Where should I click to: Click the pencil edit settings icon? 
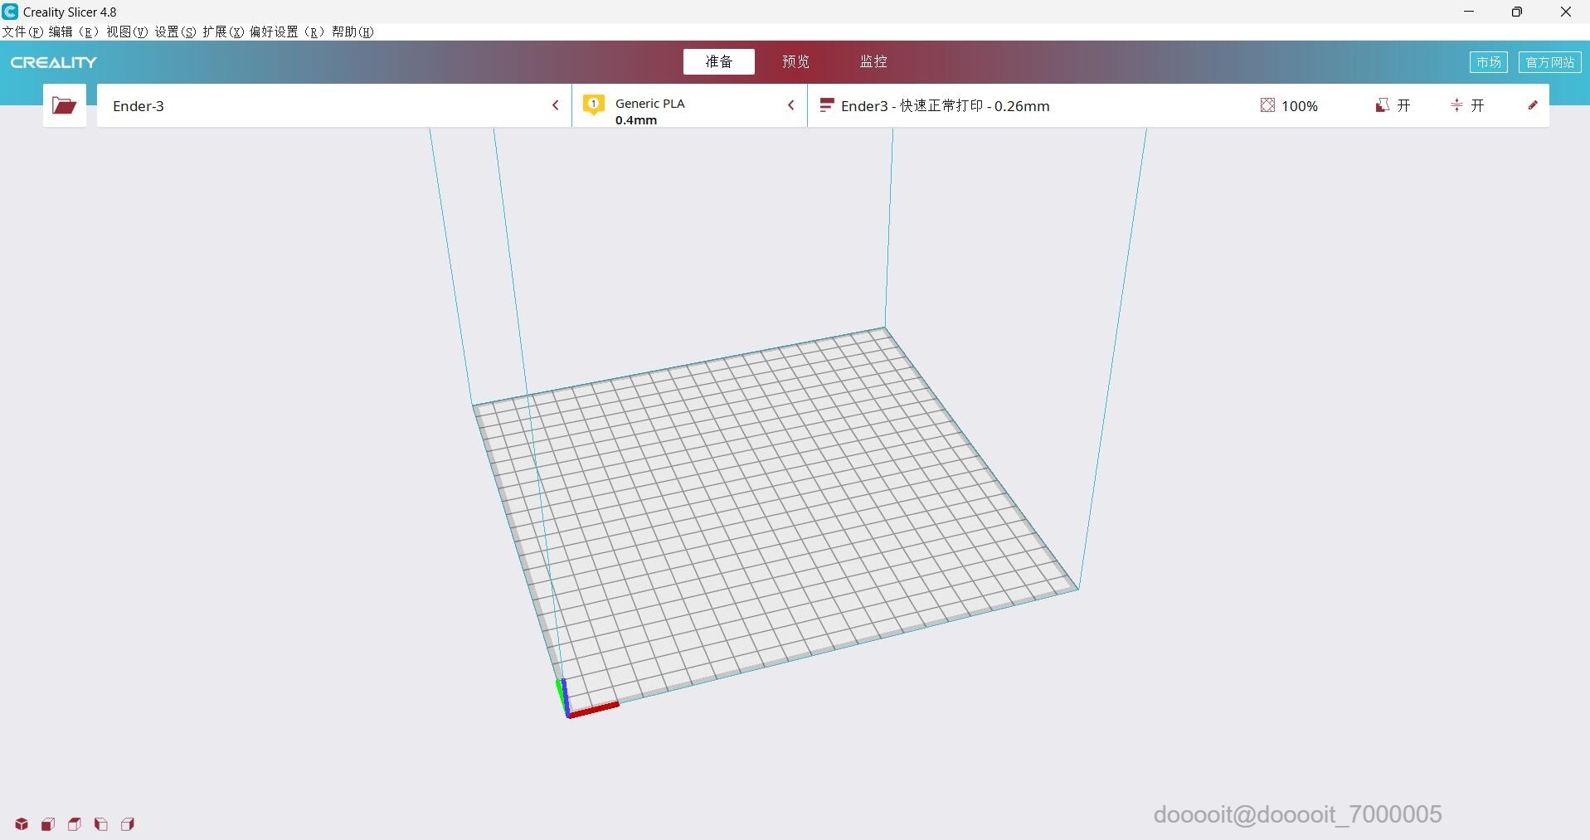click(1533, 105)
